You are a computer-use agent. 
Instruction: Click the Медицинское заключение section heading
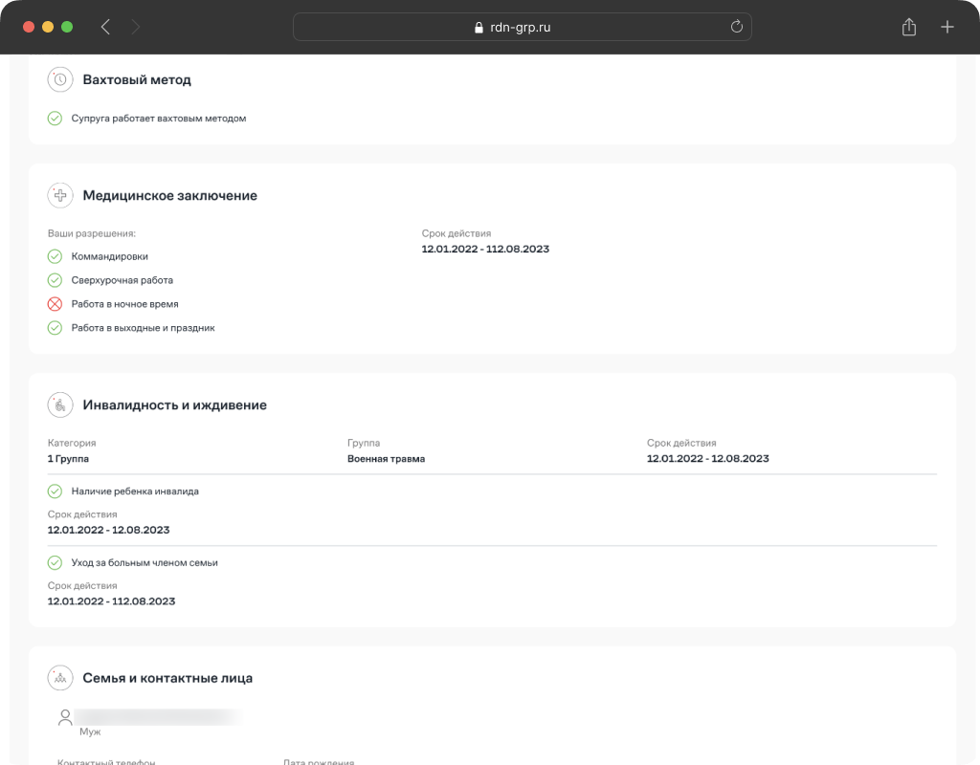(169, 195)
